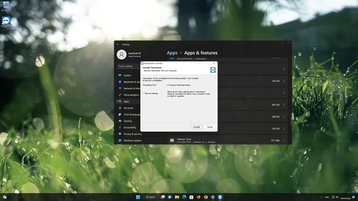The height and width of the screenshot is (201, 358).
Task: Click the Apps breadcrumb link in Settings
Action: tap(172, 53)
